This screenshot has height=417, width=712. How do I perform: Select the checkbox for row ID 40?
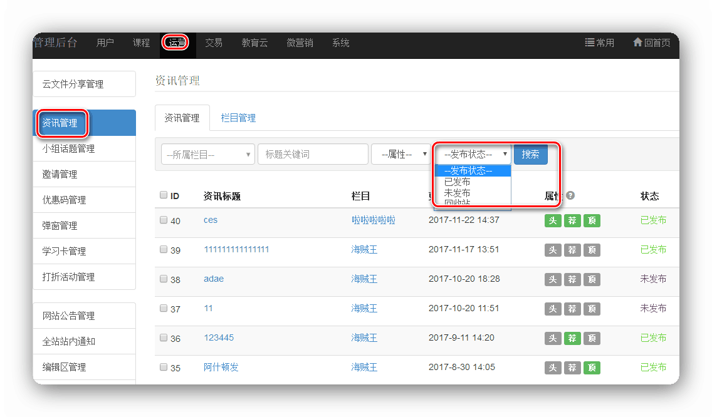click(164, 220)
